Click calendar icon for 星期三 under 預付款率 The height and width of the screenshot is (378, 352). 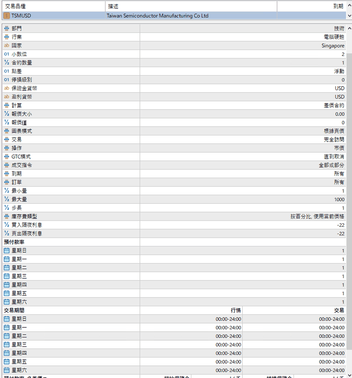6,276
